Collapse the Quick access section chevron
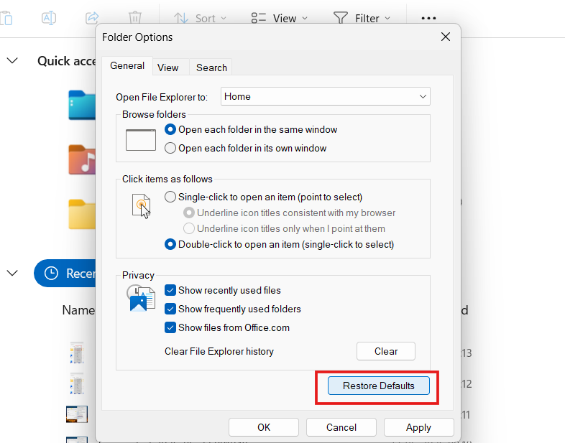This screenshot has width=565, height=443. [12, 61]
